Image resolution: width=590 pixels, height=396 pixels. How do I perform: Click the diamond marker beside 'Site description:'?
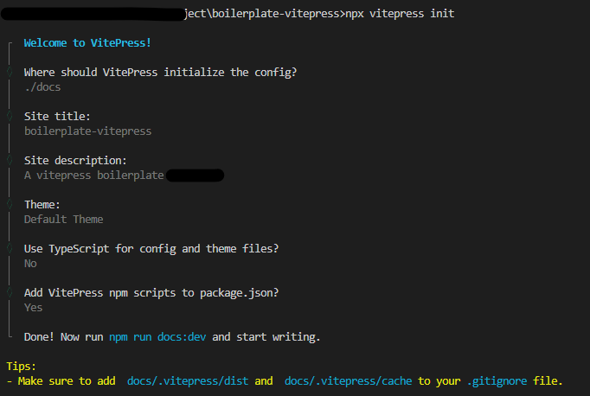pyautogui.click(x=10, y=160)
